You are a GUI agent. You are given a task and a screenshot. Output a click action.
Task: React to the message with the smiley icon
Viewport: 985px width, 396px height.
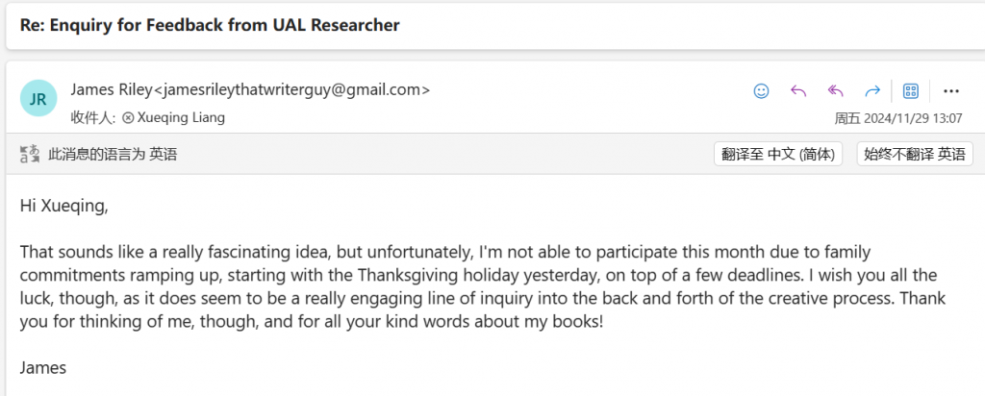point(761,91)
